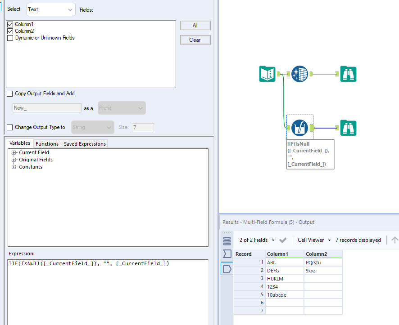Select the Multi-Field Formula tool node
Viewport: 399px width, 325px height.
point(299,128)
